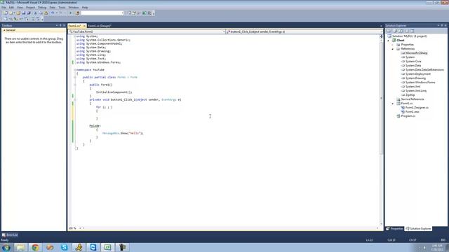Click the Undo toolbar icon
Screen dimensions: 449x252
coord(53,13)
